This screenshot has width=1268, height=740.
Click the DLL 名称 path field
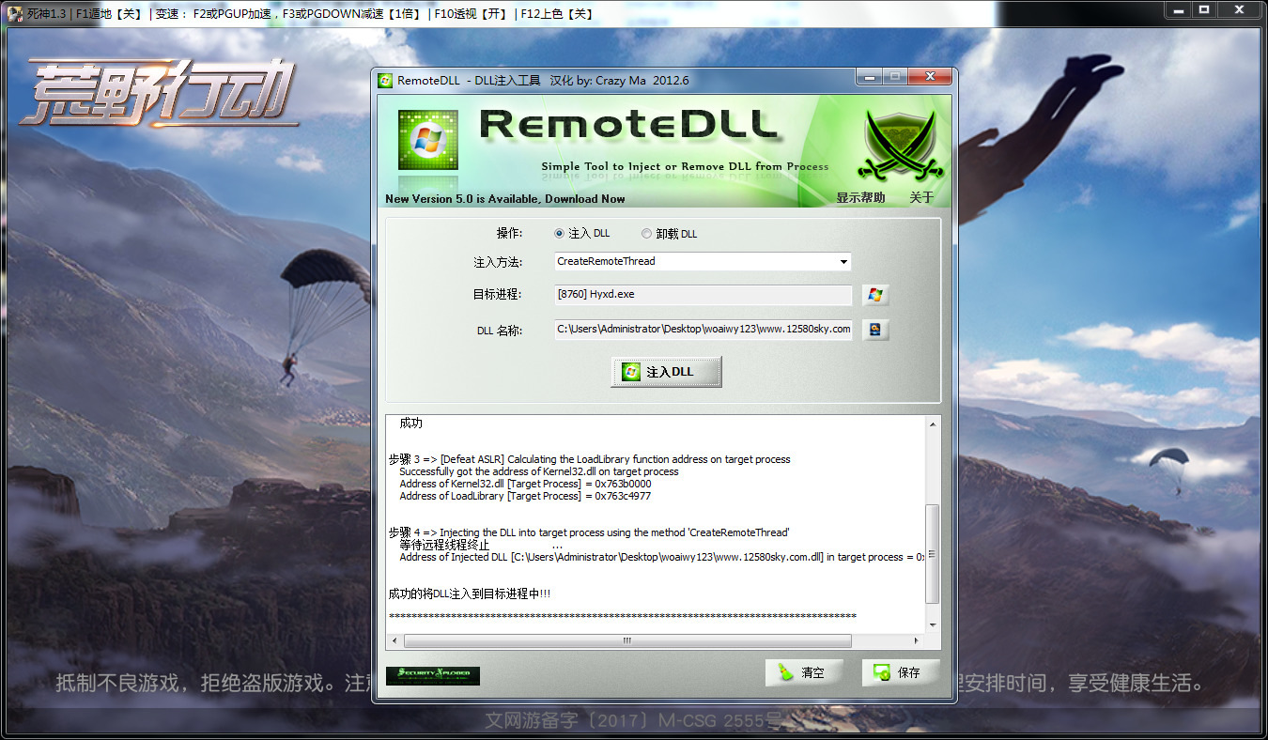click(703, 330)
